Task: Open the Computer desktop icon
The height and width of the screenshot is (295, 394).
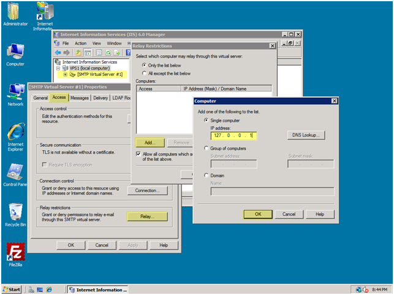Action: (15, 54)
